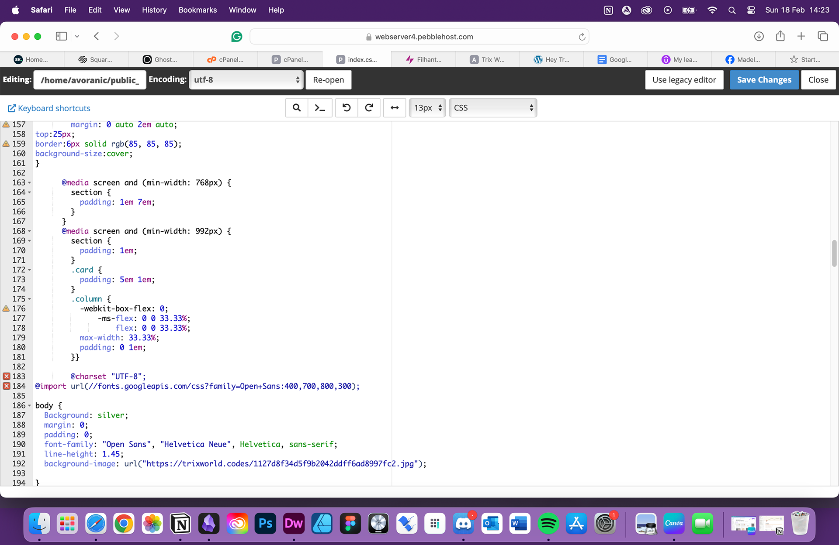Switch to the Trix W... tab
The height and width of the screenshot is (545, 839).
488,60
